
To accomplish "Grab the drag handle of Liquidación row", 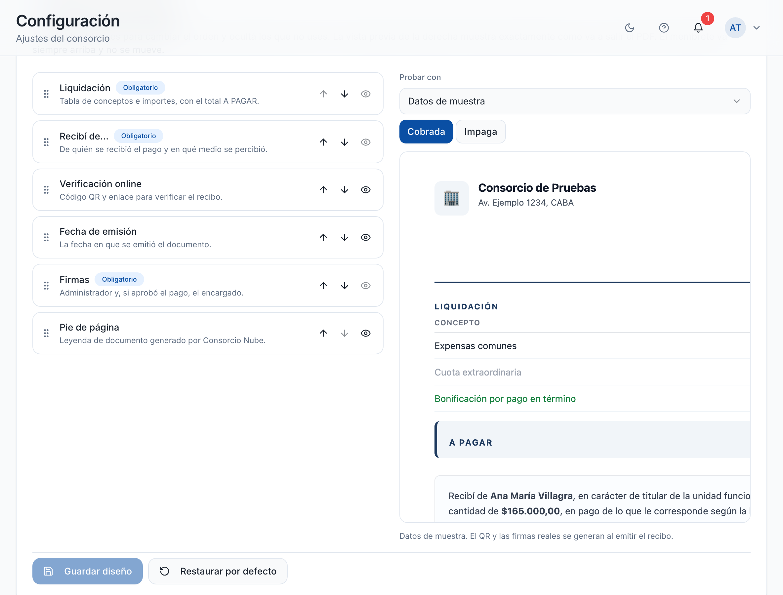I will (x=46, y=94).
